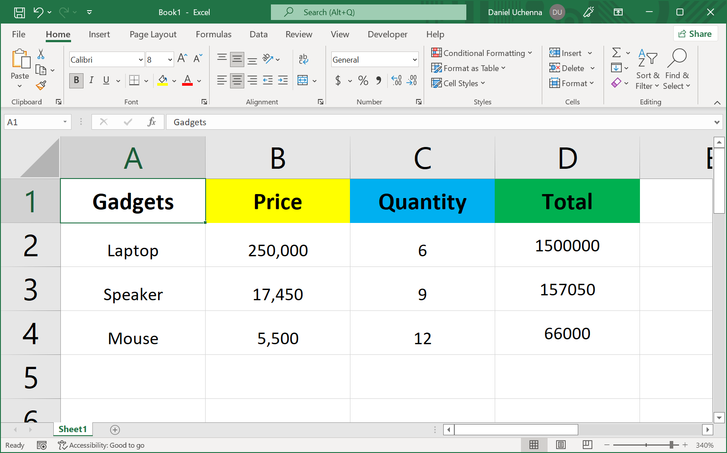Image resolution: width=727 pixels, height=453 pixels.
Task: Click the AutoSum icon
Action: tap(617, 52)
